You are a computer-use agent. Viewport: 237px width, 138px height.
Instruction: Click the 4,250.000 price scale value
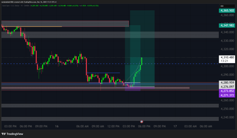[227, 109]
